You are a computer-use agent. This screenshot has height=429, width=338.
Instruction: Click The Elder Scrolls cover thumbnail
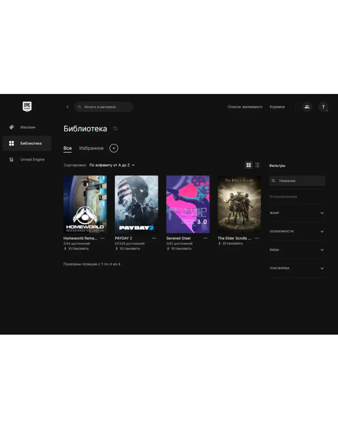[239, 204]
